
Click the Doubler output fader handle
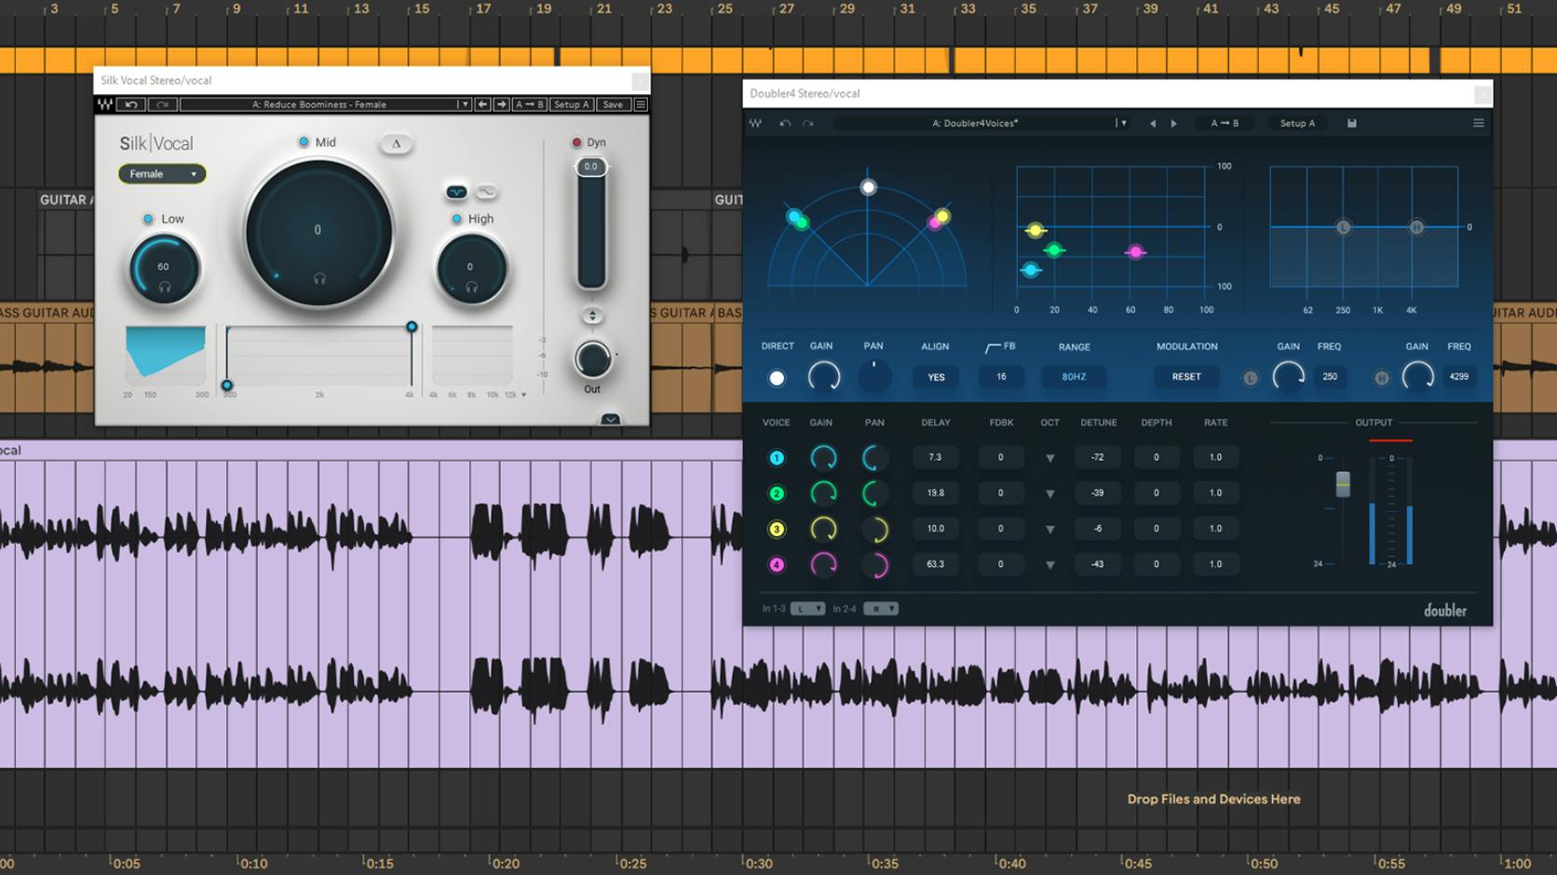(1343, 484)
